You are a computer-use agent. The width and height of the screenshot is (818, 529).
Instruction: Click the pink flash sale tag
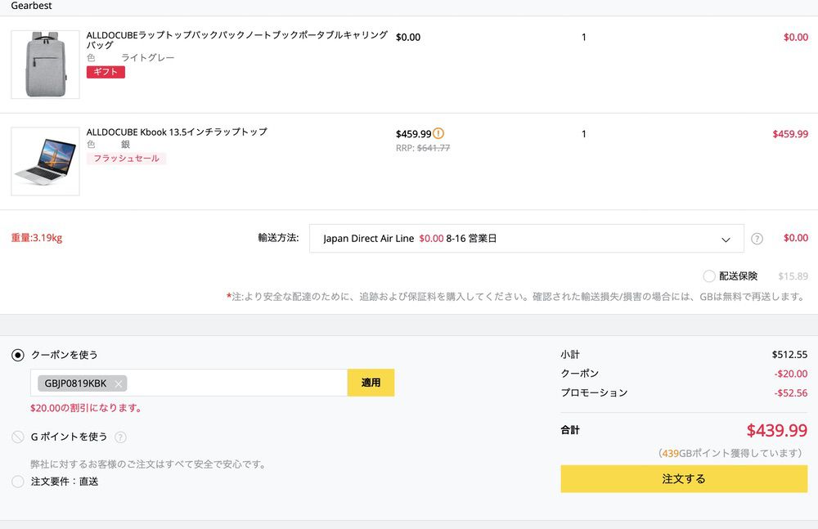126,159
